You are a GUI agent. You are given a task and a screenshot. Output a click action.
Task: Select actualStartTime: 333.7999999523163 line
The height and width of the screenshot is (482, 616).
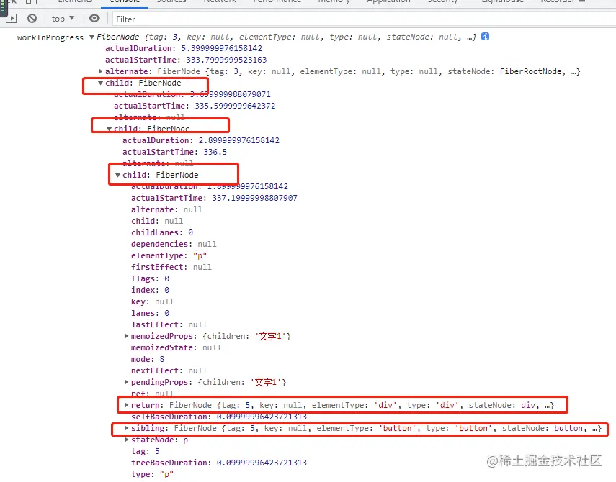tap(186, 60)
